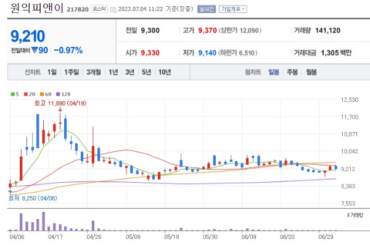The image size is (370, 250).
Task: Select the 1년 line chart tab
Action: coord(113,72)
